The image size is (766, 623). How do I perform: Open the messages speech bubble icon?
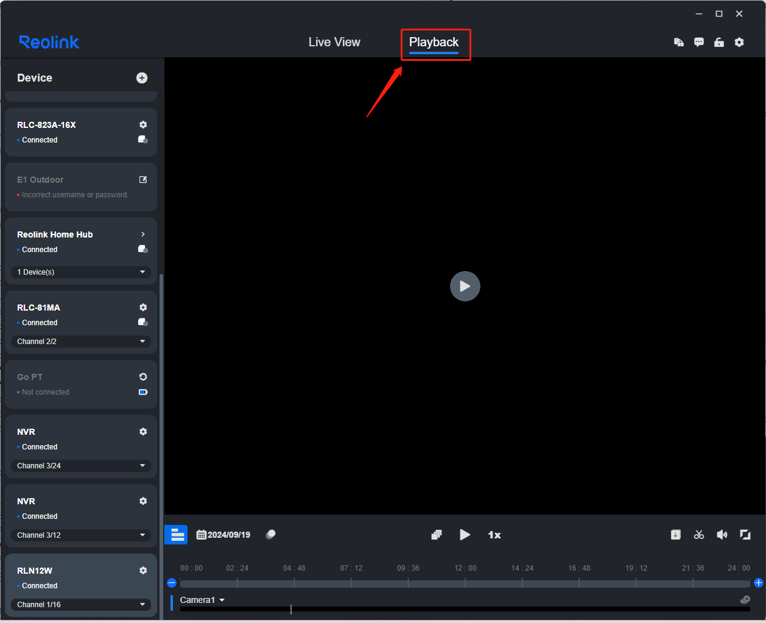(x=699, y=42)
